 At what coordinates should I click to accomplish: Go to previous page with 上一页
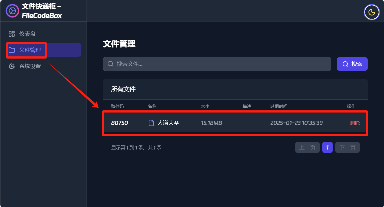click(x=307, y=147)
